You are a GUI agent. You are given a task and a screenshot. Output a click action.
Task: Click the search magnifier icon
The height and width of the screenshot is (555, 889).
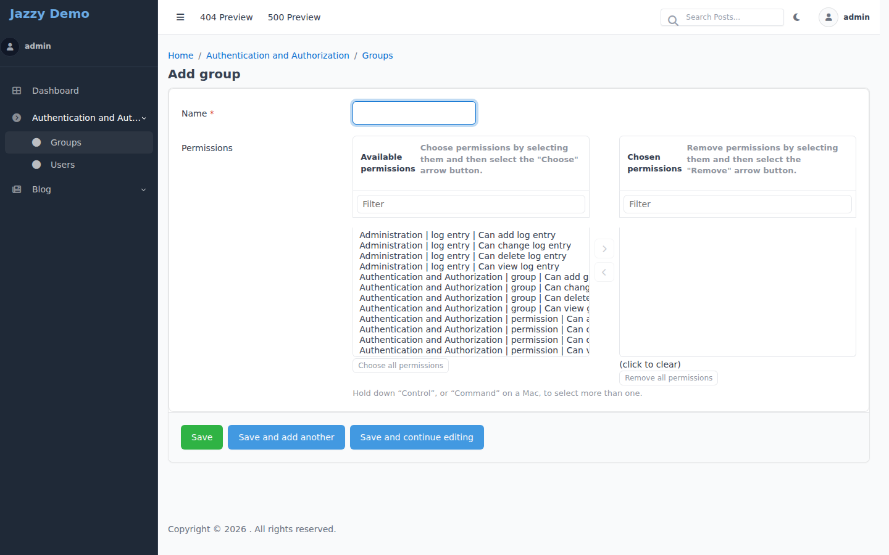click(673, 20)
